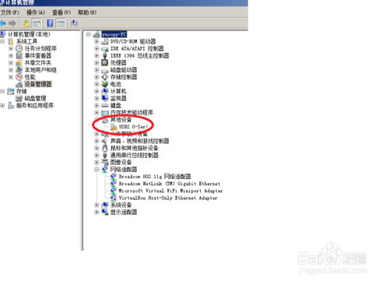Click the Up one level folder icon
This screenshot has width=389, height=284.
click(x=26, y=23)
